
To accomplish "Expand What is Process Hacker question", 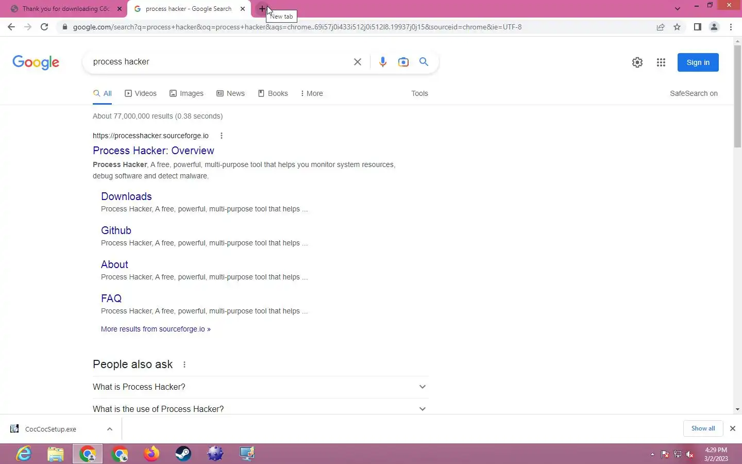I will tap(260, 387).
